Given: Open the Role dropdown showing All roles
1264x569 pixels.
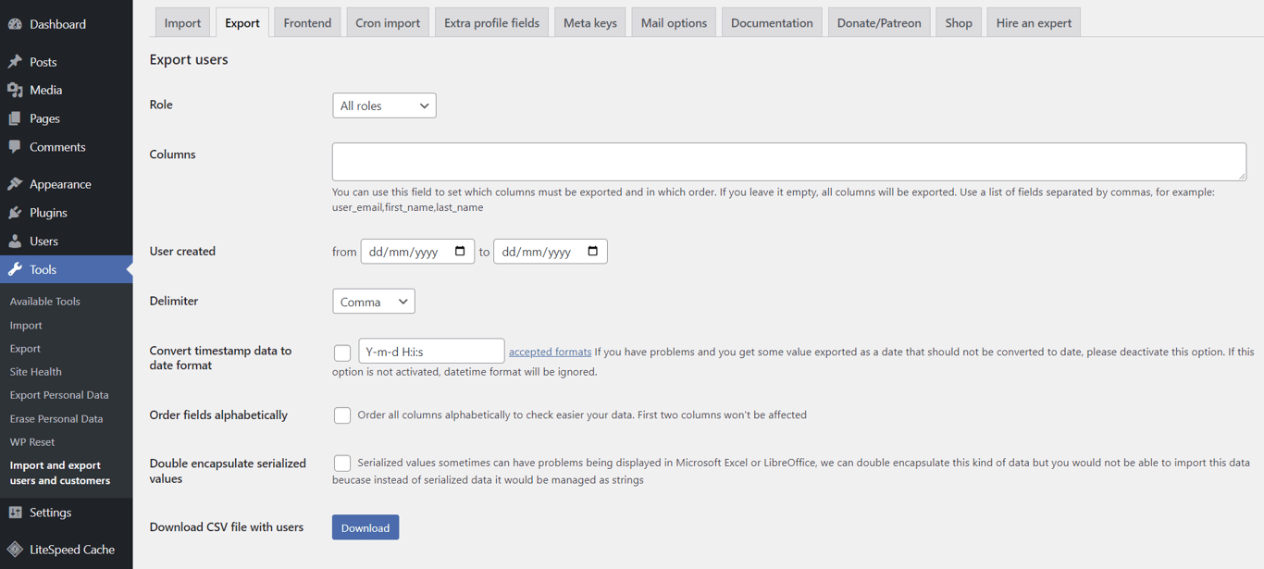Looking at the screenshot, I should coord(383,105).
